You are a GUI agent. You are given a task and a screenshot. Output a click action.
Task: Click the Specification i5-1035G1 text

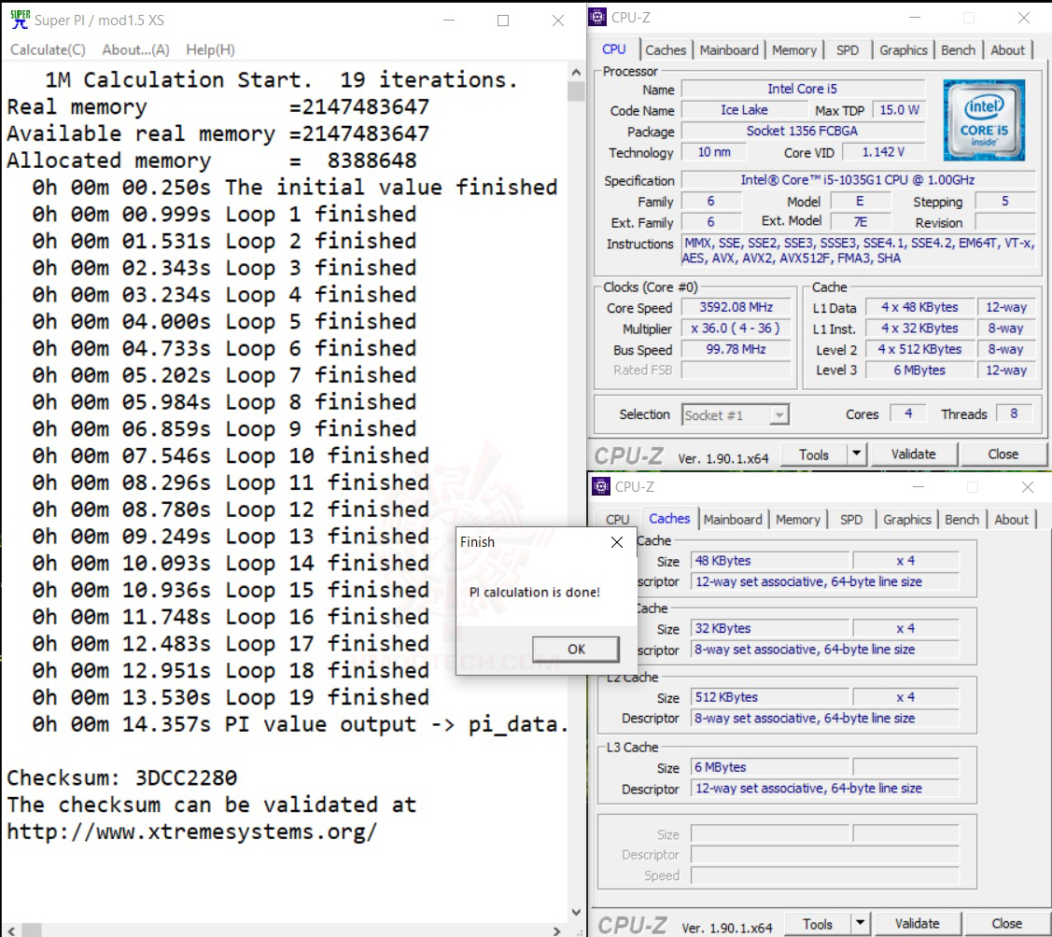coord(858,180)
